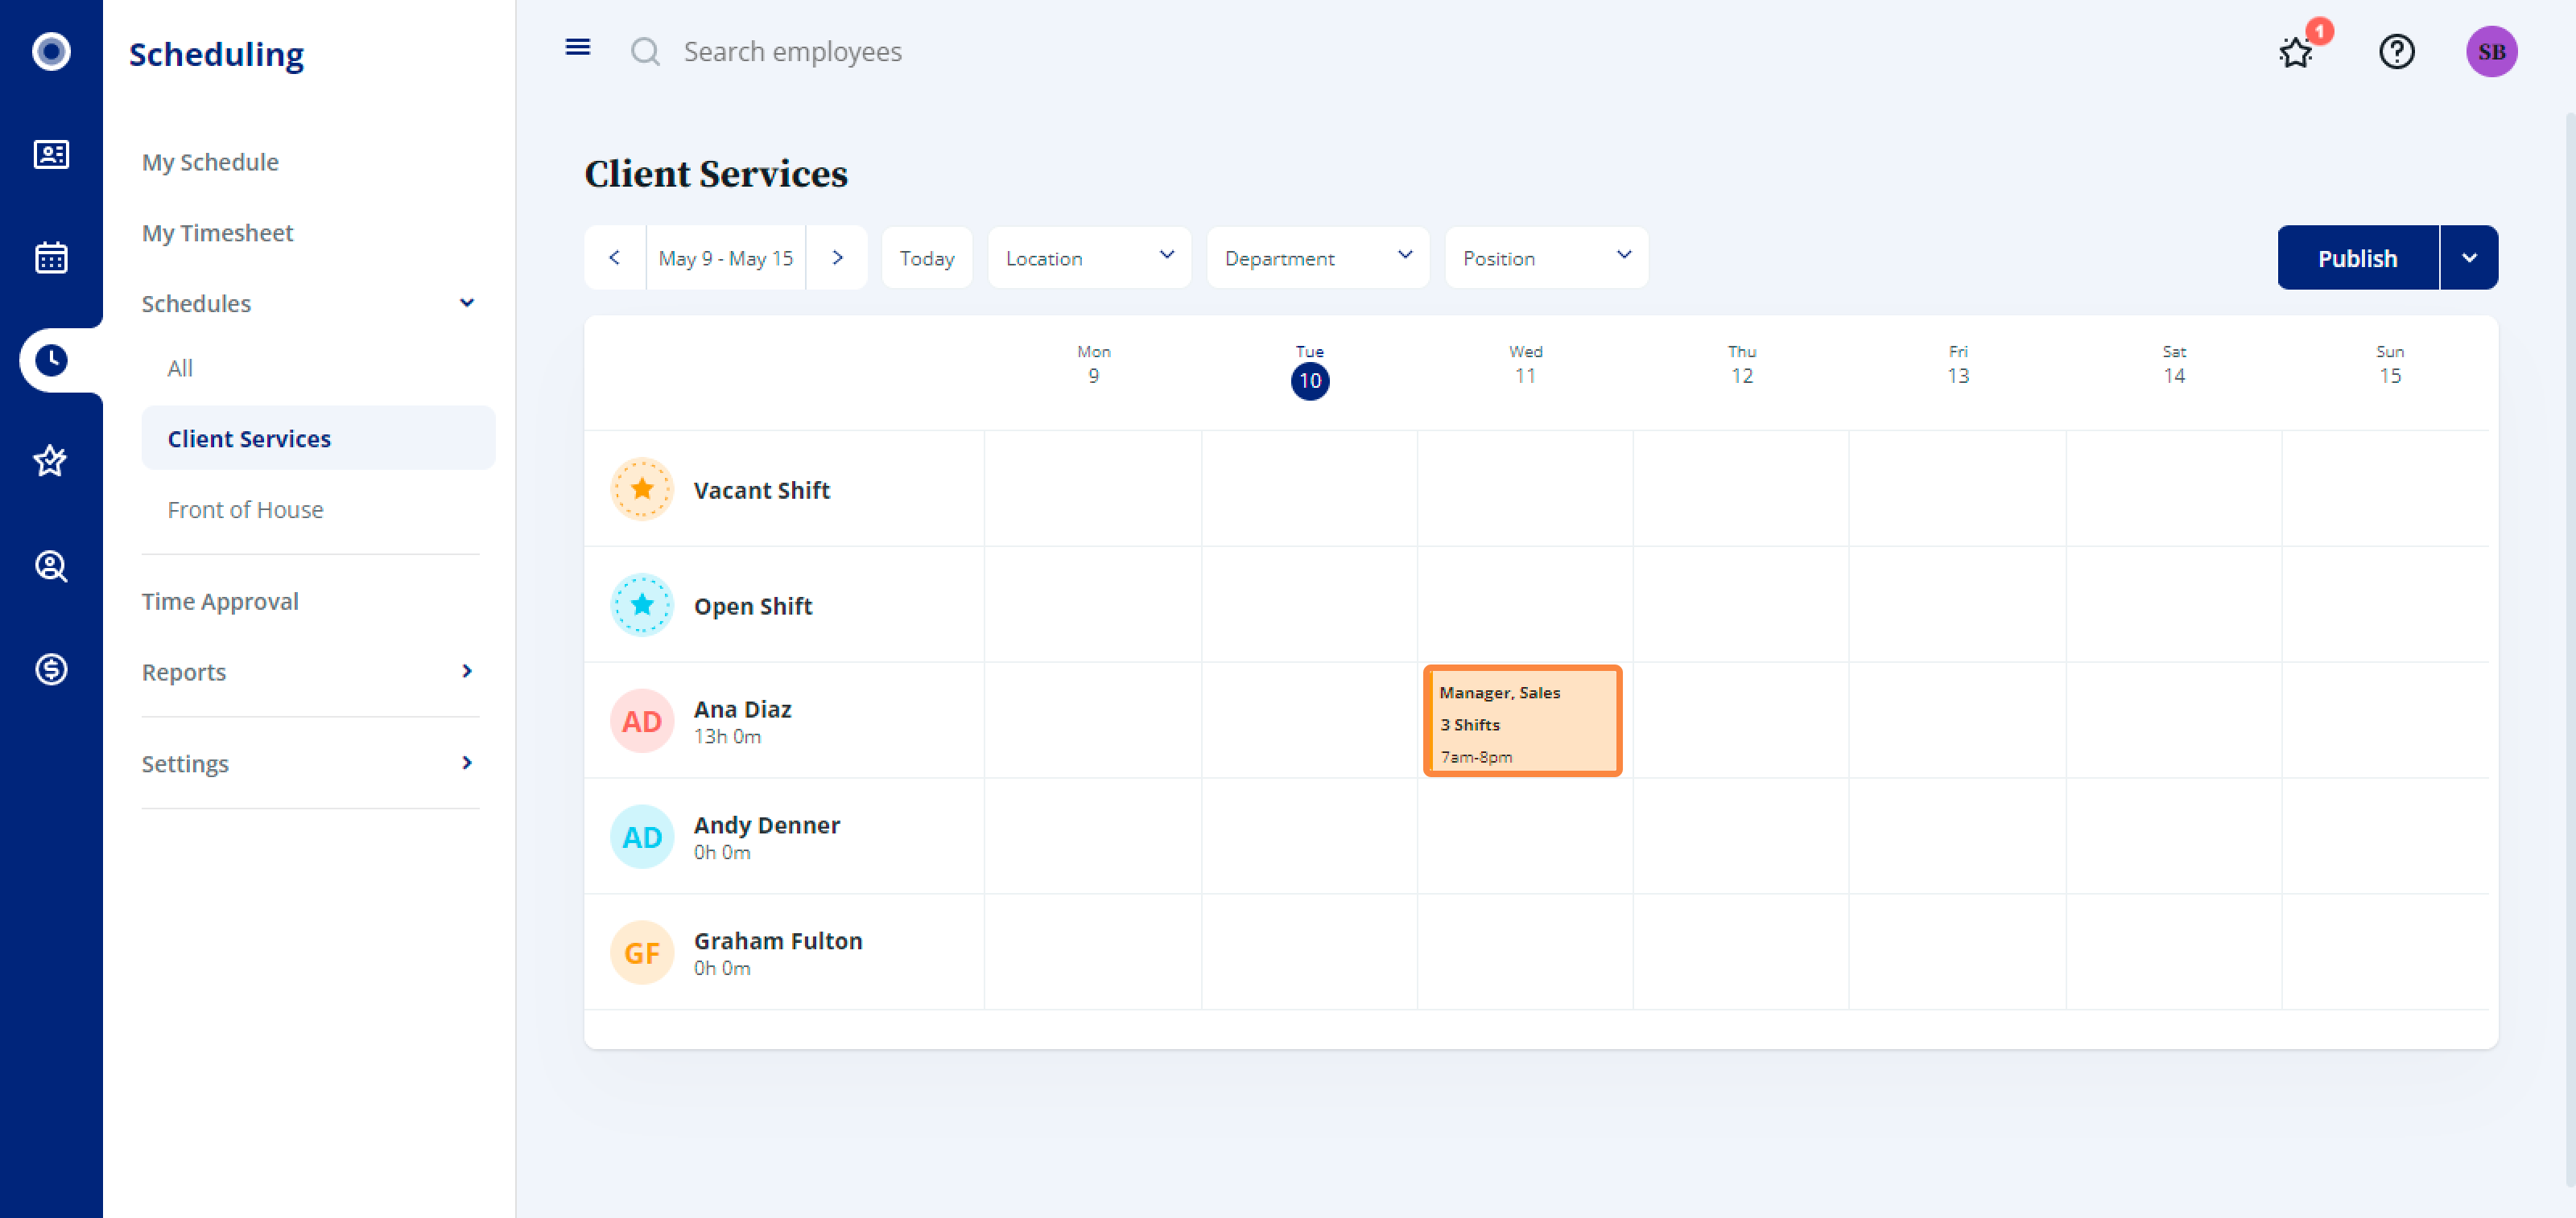Open the dollar payroll icon

point(51,669)
